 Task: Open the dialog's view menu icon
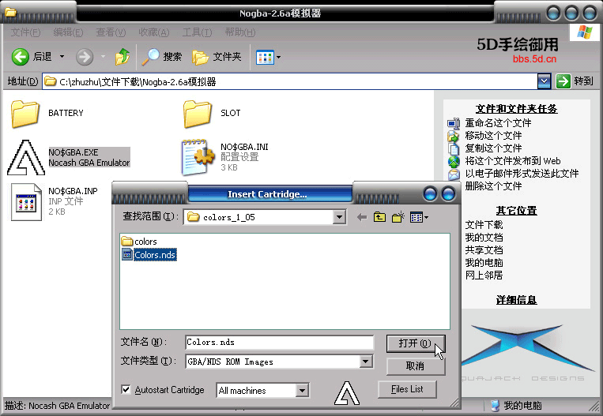pyautogui.click(x=416, y=217)
